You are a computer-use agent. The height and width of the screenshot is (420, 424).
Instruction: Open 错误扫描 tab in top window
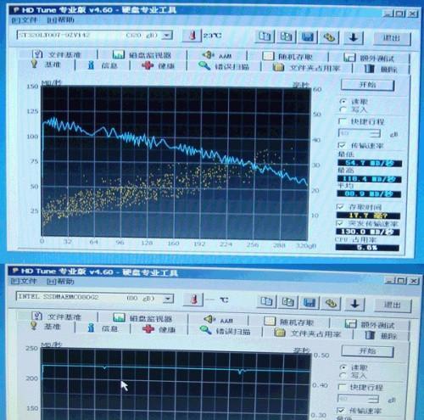(x=224, y=66)
